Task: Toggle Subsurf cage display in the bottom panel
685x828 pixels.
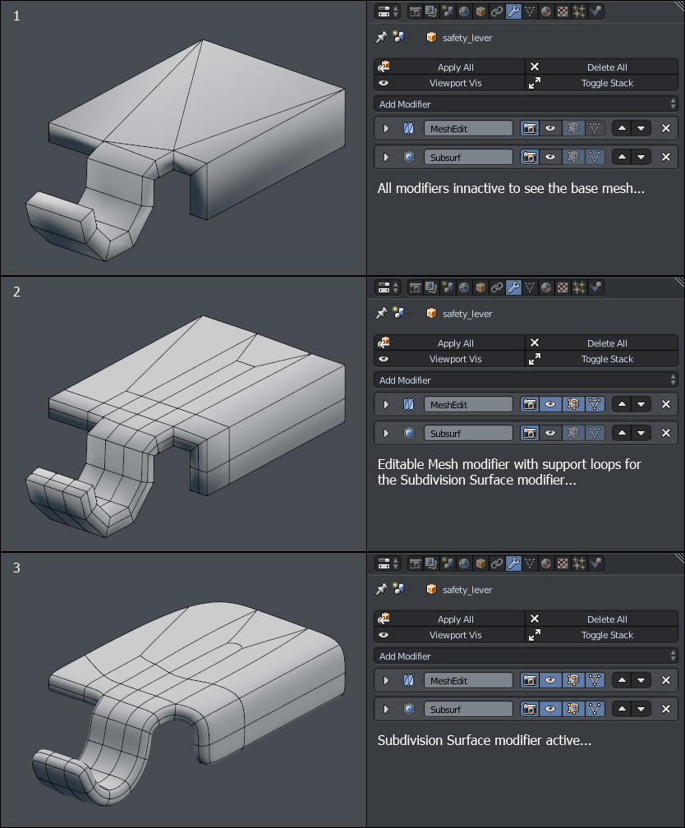Action: (595, 709)
